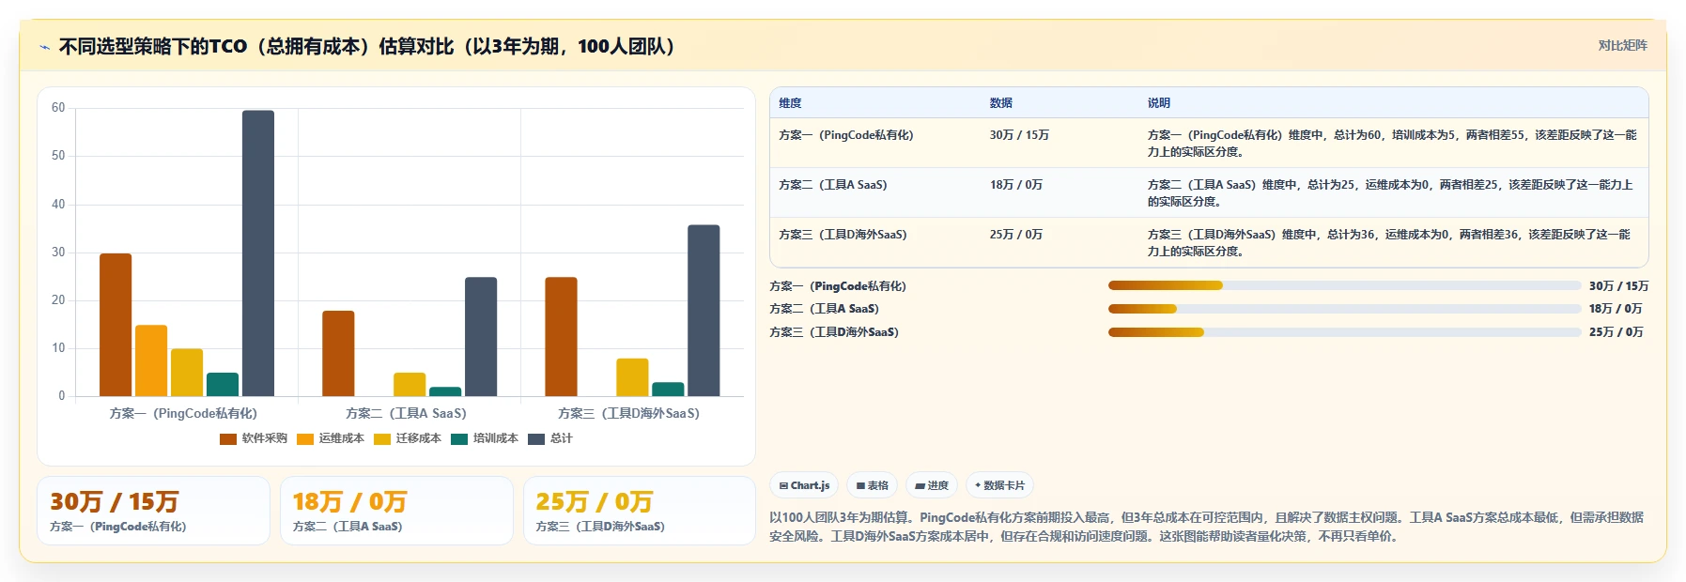Click the x-axis label 方案三(工具D海外SaaS) under chart
This screenshot has width=1686, height=582.
pos(628,413)
